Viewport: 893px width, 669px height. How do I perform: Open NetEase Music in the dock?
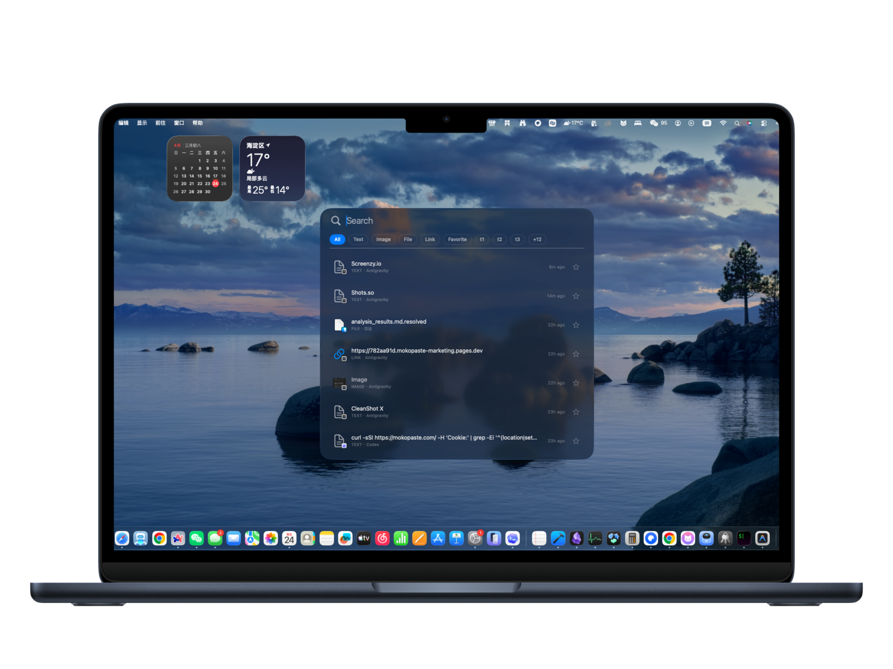(382, 538)
